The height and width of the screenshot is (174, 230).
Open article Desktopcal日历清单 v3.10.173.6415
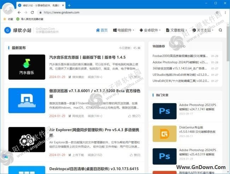94,169
